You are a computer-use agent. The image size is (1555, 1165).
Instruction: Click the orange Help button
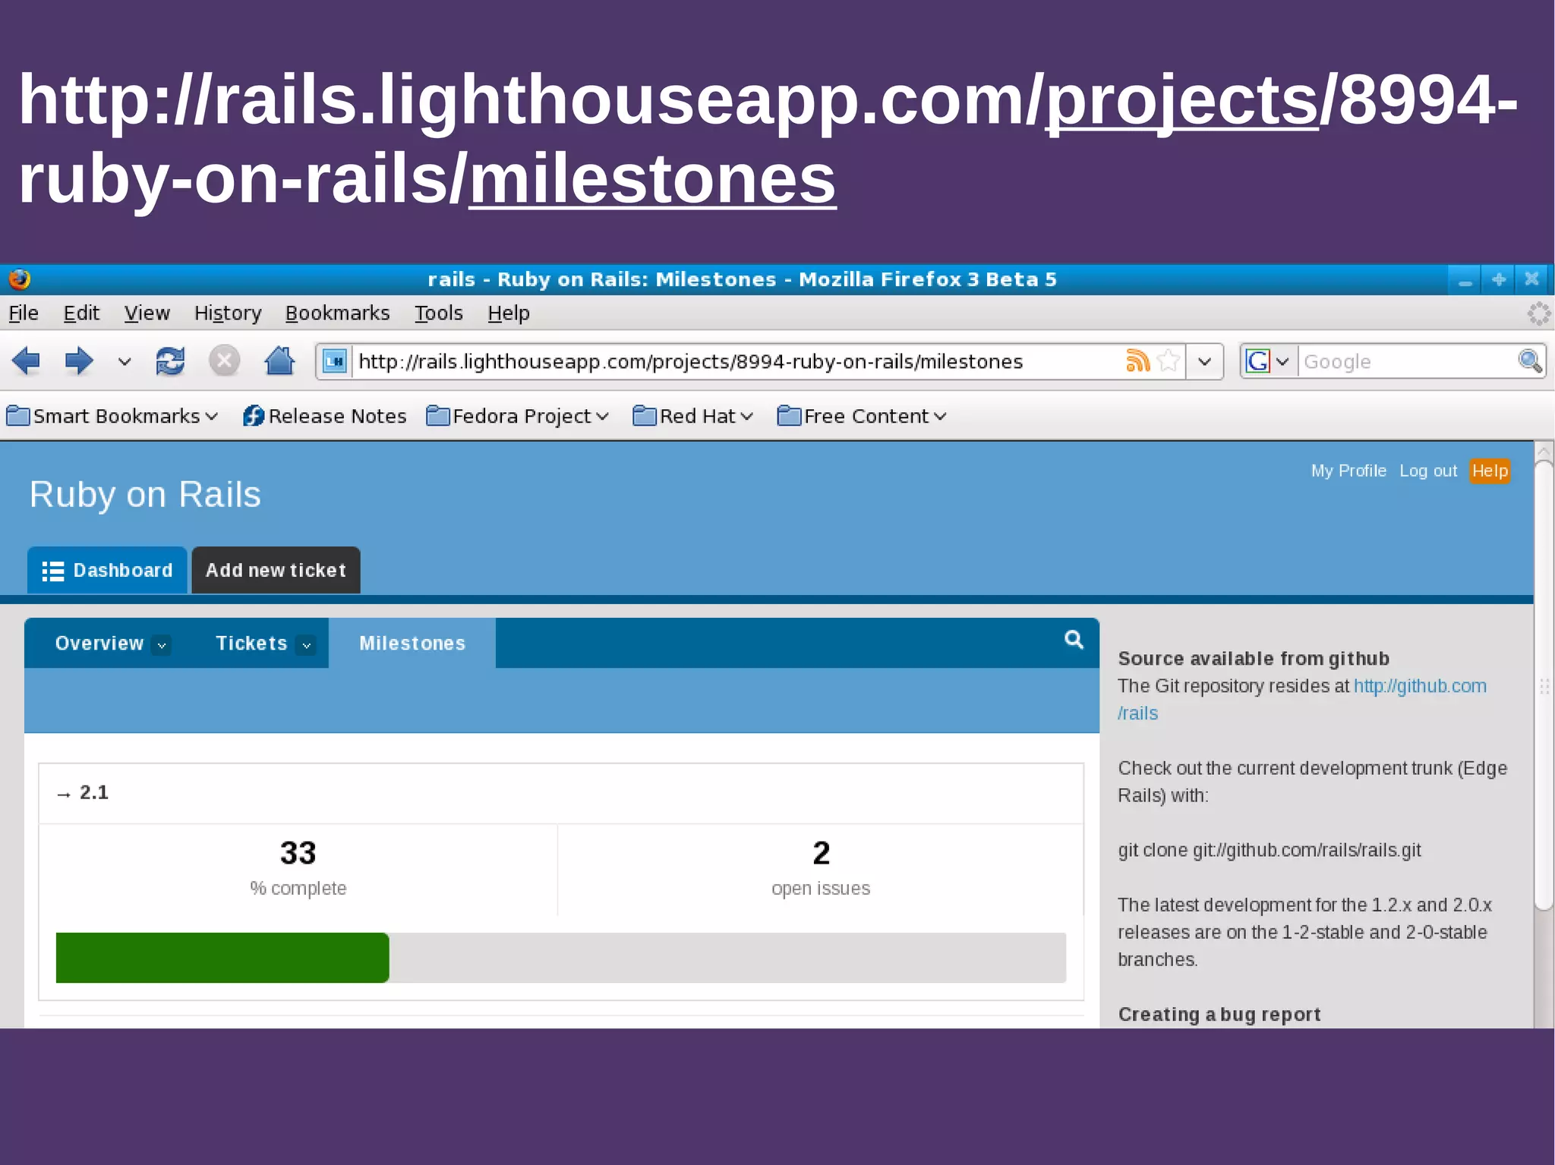pyautogui.click(x=1489, y=471)
